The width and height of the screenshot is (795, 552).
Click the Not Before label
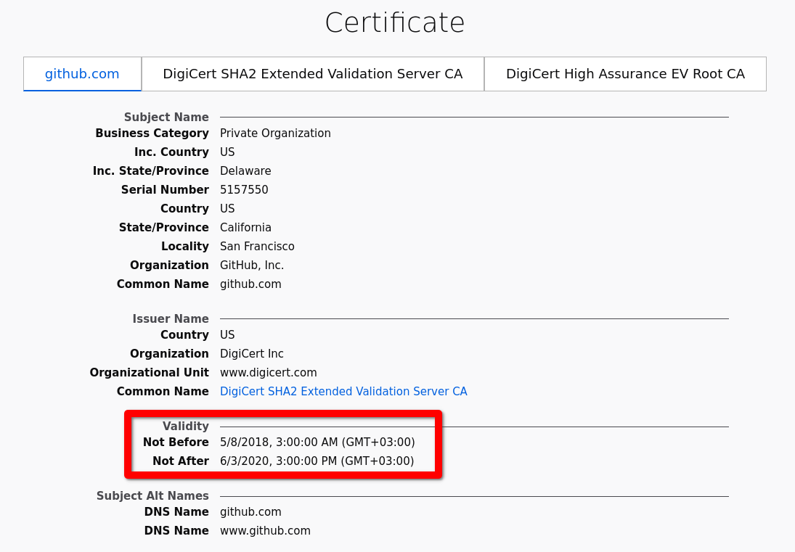coord(176,442)
